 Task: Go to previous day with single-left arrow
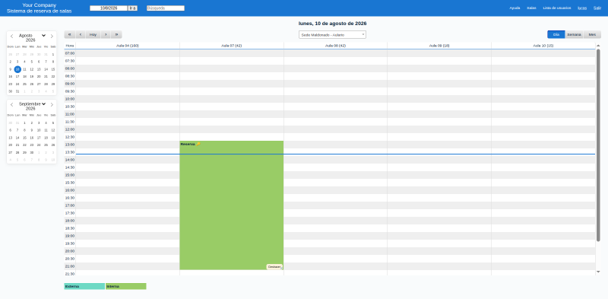pos(81,34)
